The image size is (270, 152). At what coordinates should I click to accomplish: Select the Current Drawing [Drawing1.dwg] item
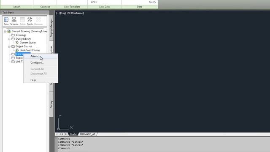[x=29, y=31]
